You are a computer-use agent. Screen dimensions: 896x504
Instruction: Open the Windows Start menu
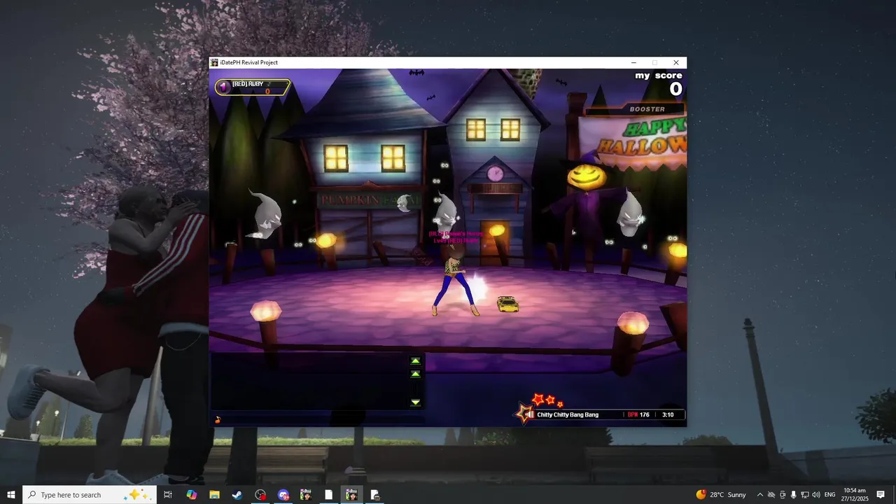pyautogui.click(x=11, y=495)
